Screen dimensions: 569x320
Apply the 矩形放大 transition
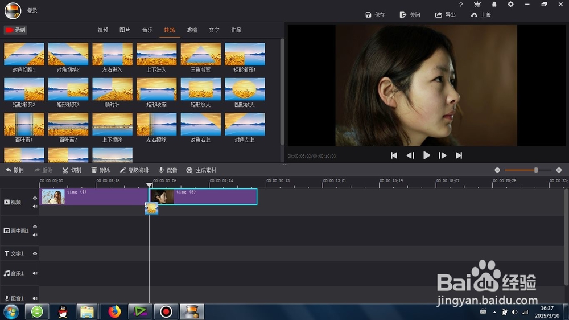[201, 89]
